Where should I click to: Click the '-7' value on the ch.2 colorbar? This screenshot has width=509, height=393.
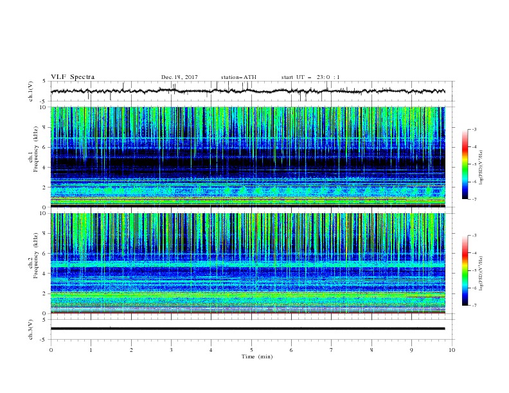click(x=474, y=305)
